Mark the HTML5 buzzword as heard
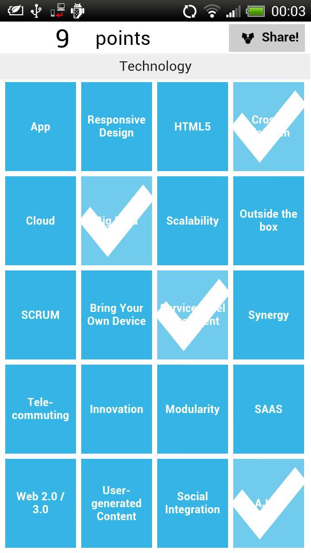 [x=192, y=126]
